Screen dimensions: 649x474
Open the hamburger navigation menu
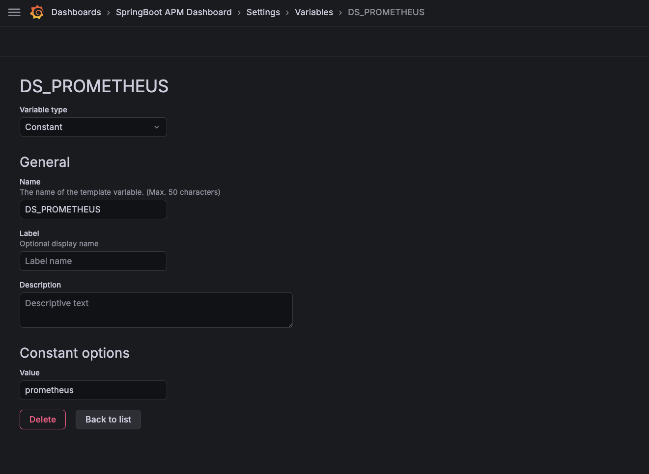point(14,12)
